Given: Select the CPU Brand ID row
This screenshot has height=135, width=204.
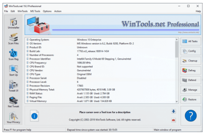Looking at the screenshot, I should (101, 66).
